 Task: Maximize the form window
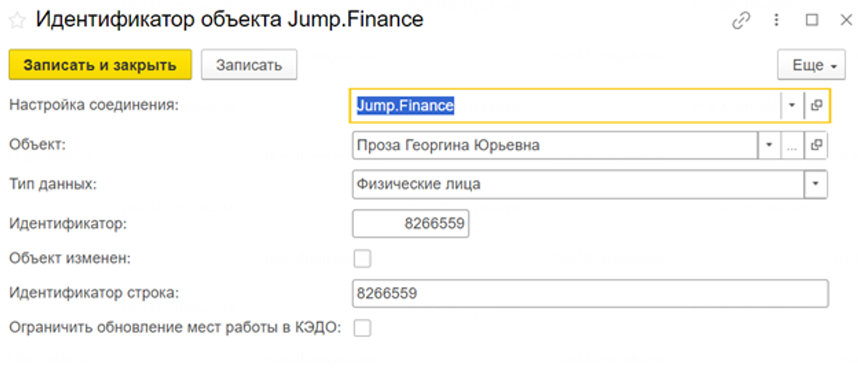(812, 21)
